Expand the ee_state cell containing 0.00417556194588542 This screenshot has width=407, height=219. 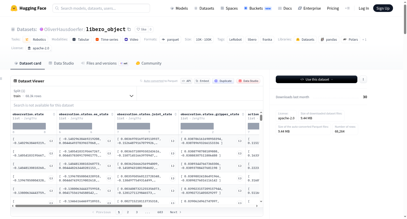point(109,191)
